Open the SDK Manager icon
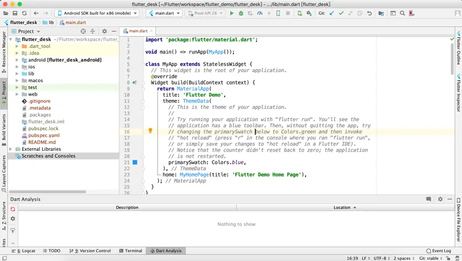 (309, 13)
